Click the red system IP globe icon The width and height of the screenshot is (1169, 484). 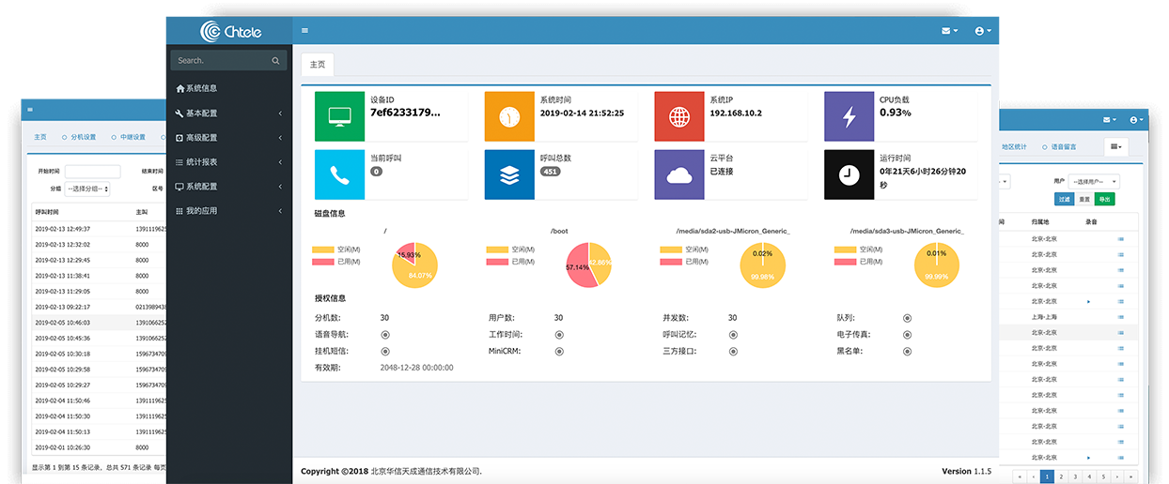[x=678, y=117]
